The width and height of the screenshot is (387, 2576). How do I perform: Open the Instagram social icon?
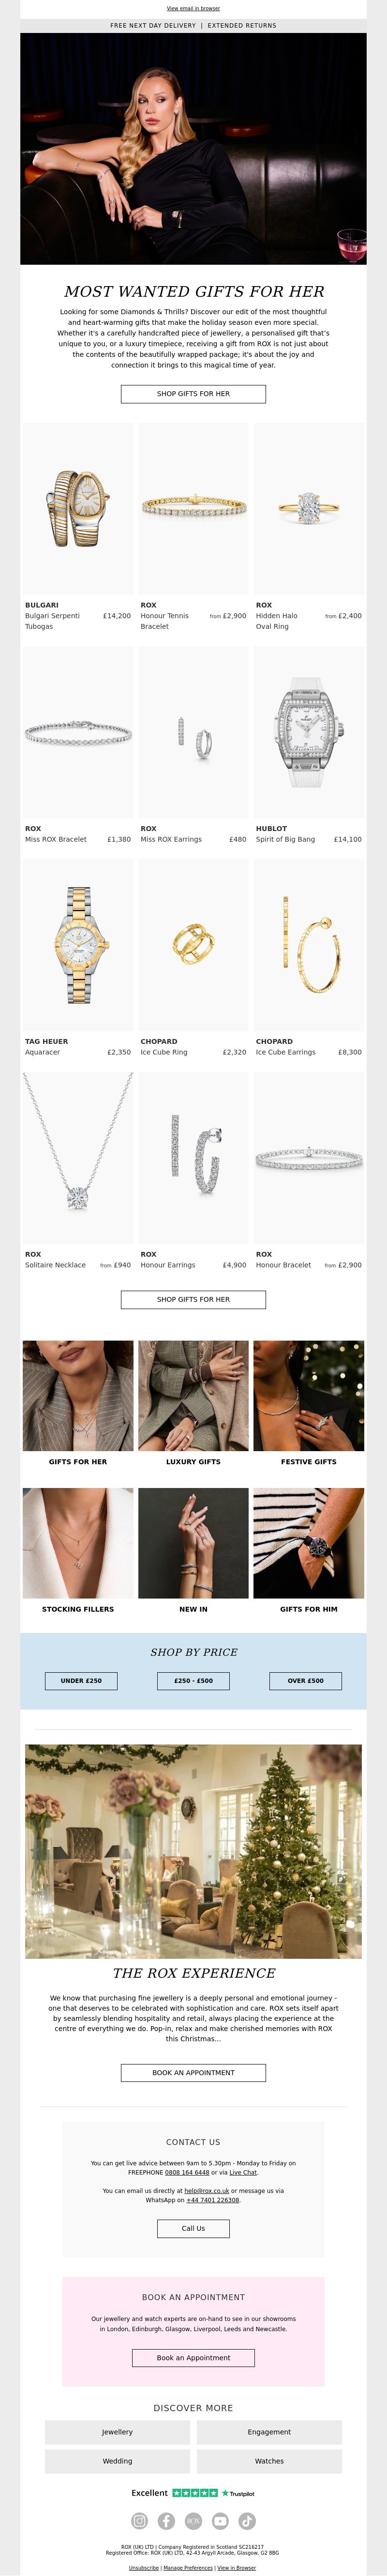click(140, 2521)
